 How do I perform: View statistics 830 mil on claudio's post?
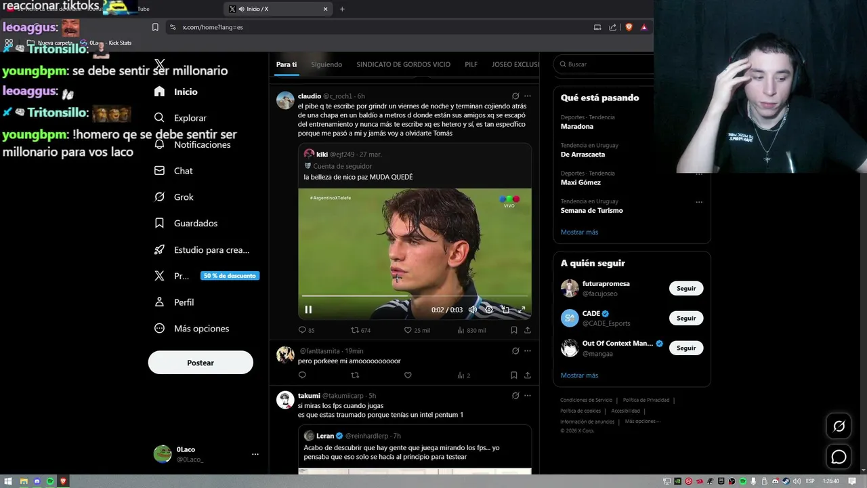click(x=471, y=330)
